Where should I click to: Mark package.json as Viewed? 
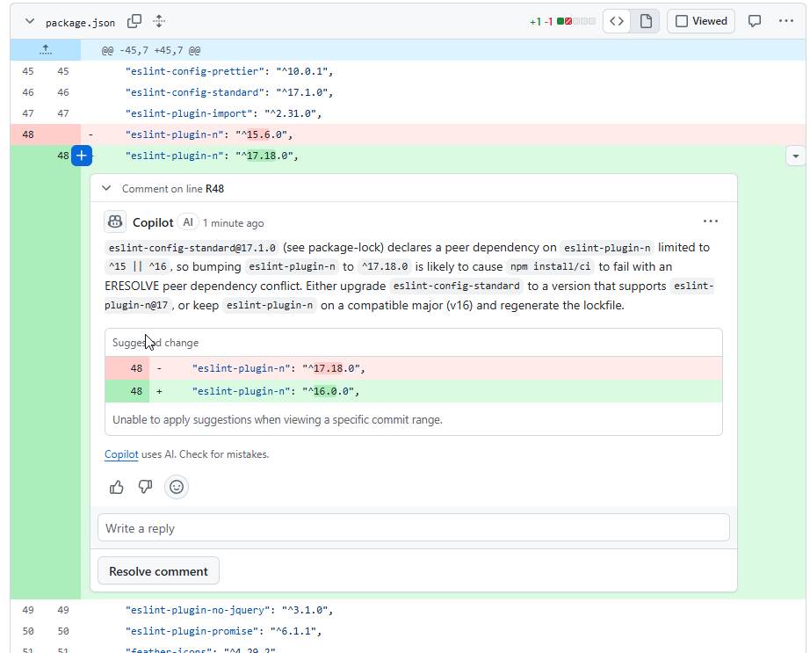pos(701,21)
